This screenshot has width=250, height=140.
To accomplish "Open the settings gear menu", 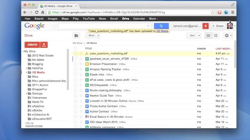I will tap(228, 35).
